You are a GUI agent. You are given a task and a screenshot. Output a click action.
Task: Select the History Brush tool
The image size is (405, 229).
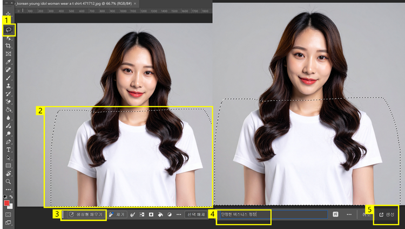(x=8, y=94)
